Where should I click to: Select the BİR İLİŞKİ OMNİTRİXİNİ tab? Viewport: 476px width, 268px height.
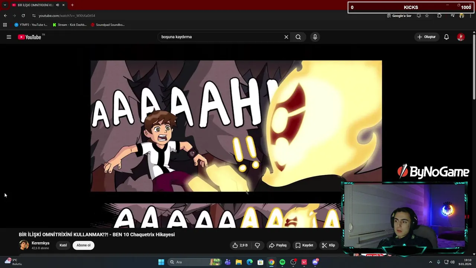click(38, 5)
